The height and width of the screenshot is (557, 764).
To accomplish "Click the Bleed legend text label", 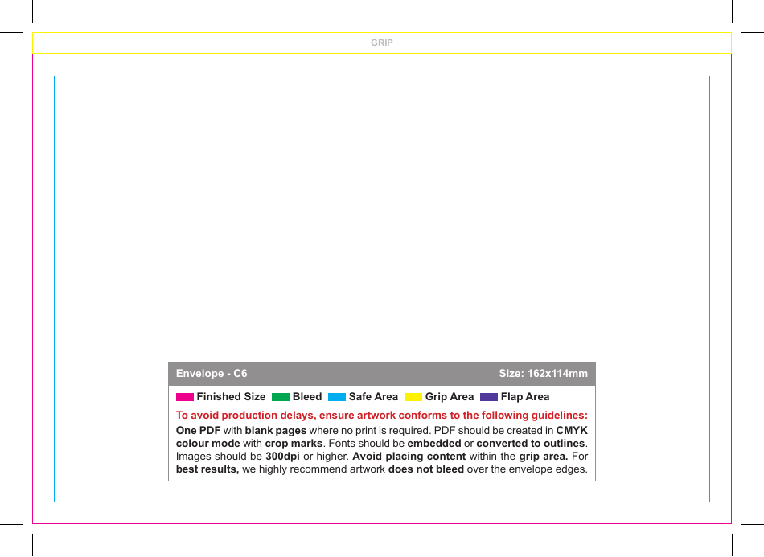I will 307,396.
